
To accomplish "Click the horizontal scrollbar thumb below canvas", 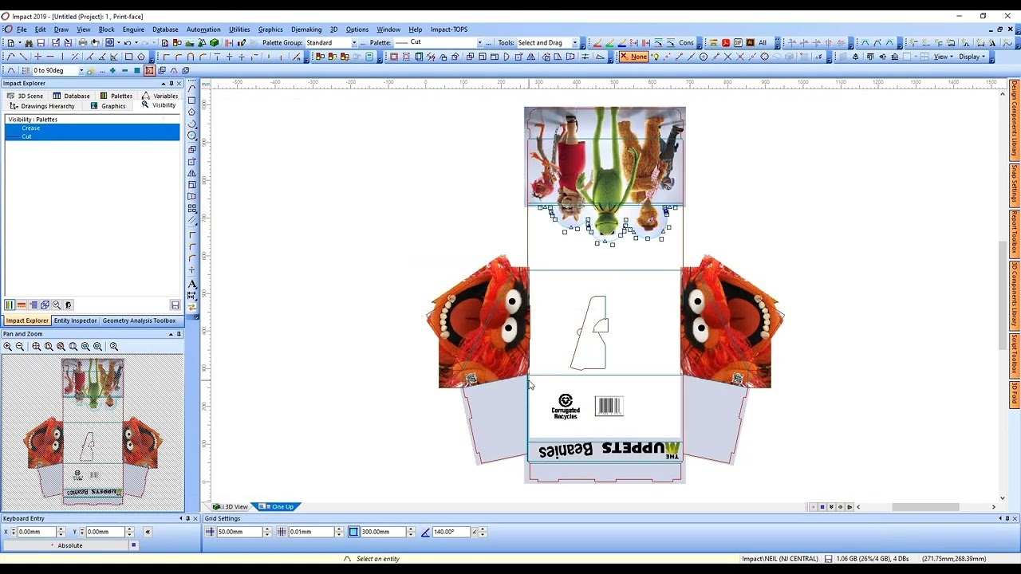I will [925, 507].
